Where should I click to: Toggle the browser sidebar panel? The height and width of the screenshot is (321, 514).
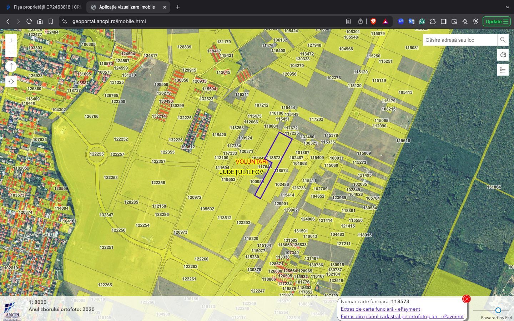443,21
